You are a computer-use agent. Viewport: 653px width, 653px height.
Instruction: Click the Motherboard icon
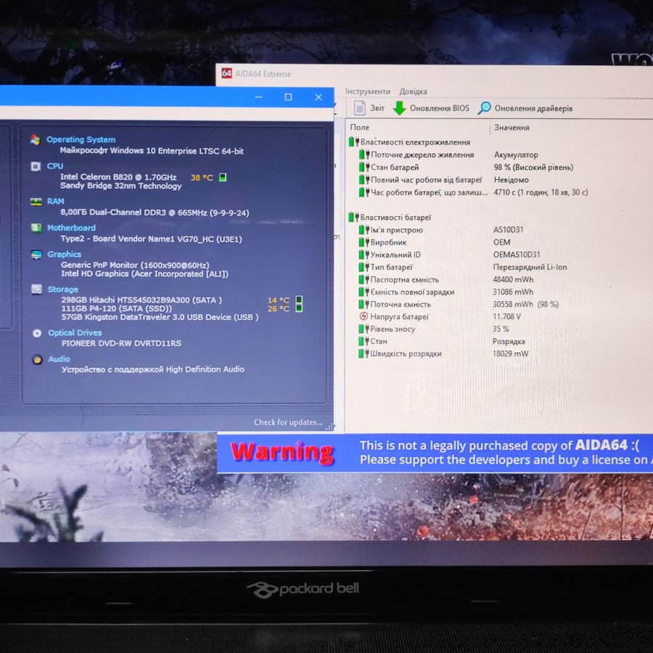click(36, 228)
